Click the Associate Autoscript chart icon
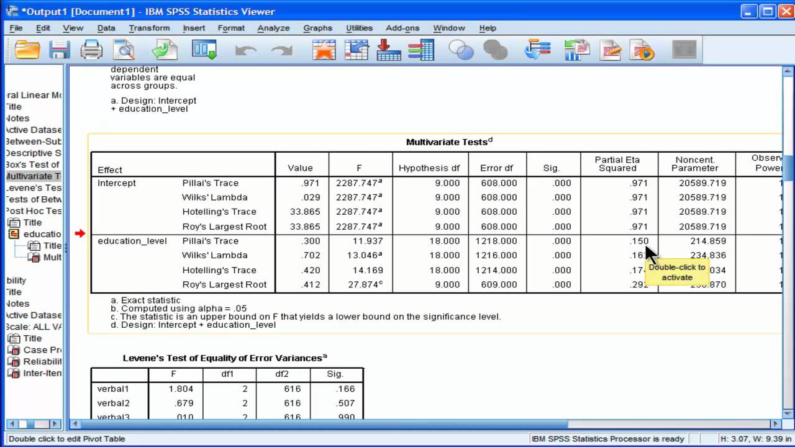The width and height of the screenshot is (795, 447). [x=576, y=50]
